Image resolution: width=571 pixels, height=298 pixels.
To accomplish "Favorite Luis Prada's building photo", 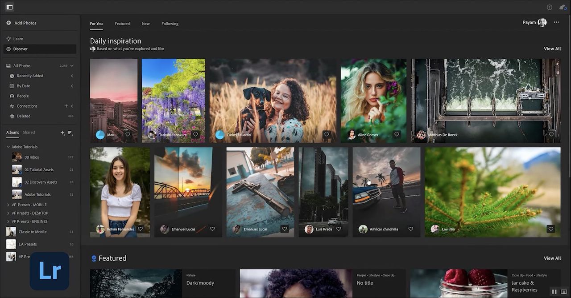I will 339,229.
